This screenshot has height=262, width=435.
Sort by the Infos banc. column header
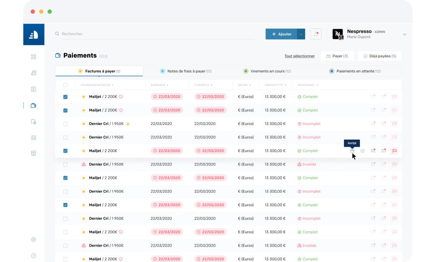(x=308, y=85)
